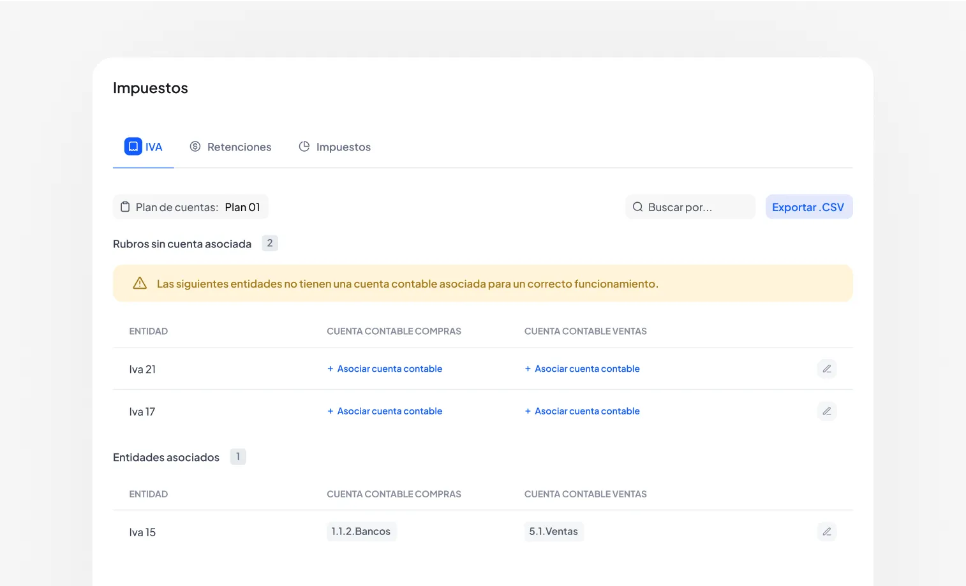Click the Retenciones dollar-coin icon

195,147
